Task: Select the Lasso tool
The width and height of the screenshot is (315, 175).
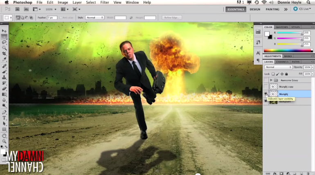Action: tap(4, 42)
